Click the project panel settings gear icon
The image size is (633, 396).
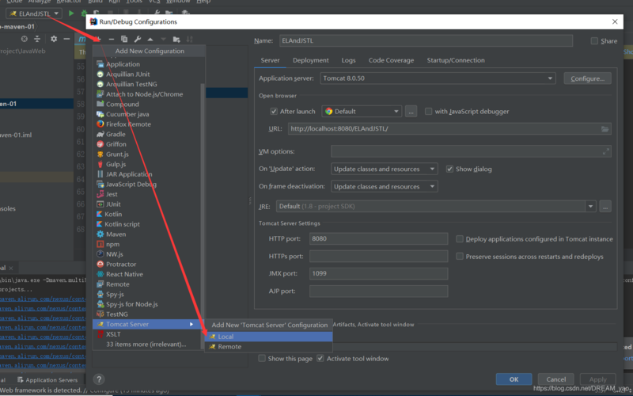point(54,39)
